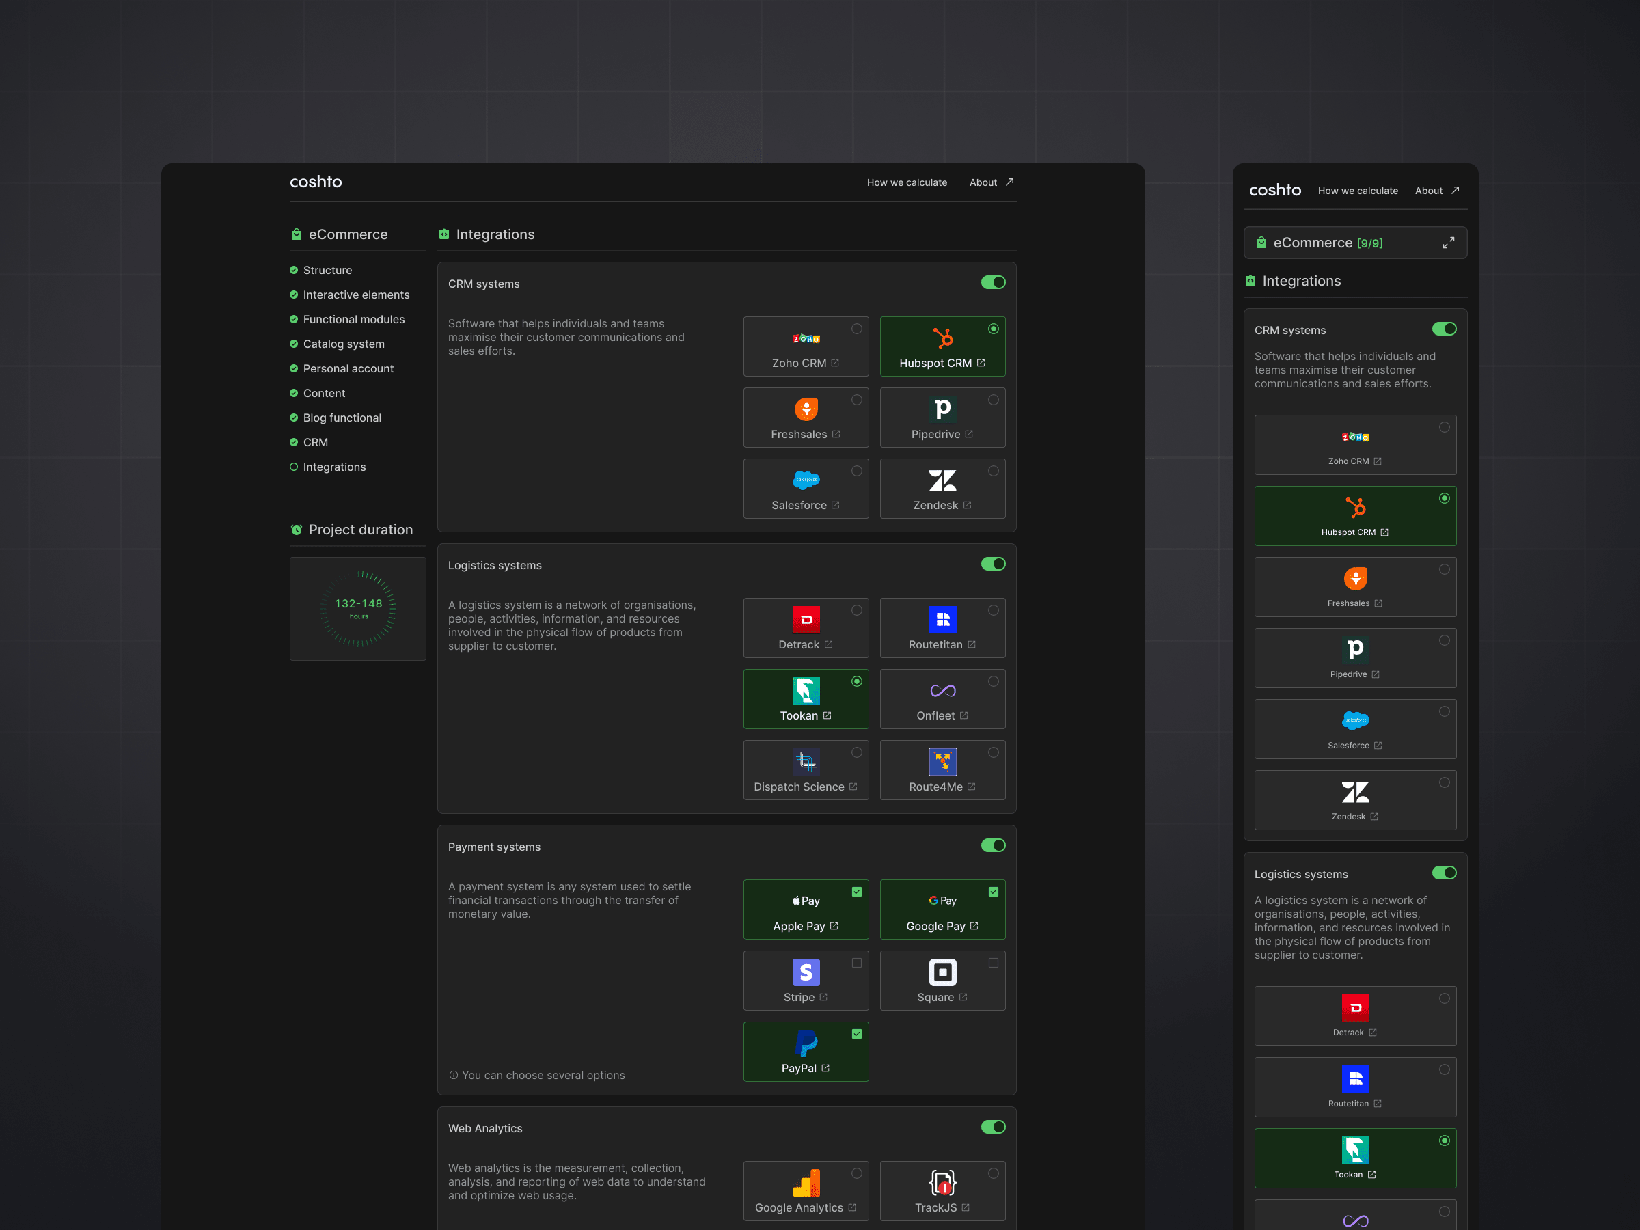
Task: Select the Hubspot CRM card in mobile panel
Action: [1355, 516]
